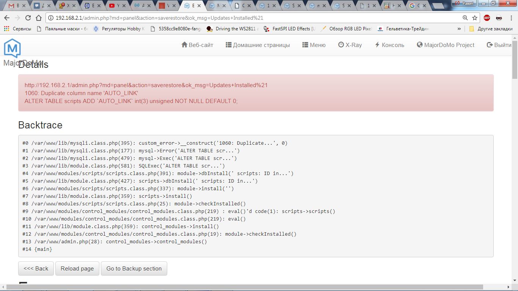Image resolution: width=518 pixels, height=291 pixels.
Task: Click the Reload page button
Action: click(x=77, y=268)
